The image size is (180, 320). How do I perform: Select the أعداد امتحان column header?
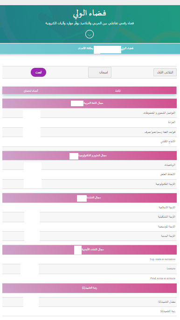(31, 91)
